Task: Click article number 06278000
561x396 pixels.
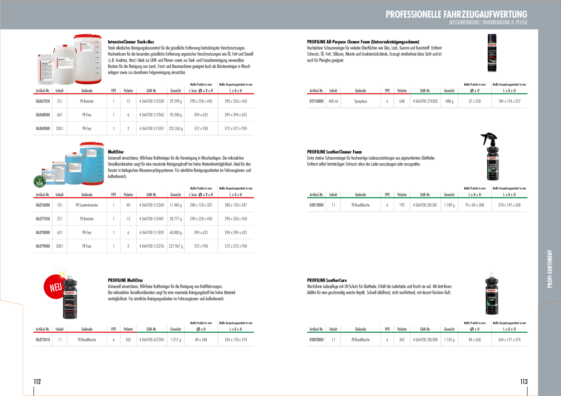Action: 43,232
